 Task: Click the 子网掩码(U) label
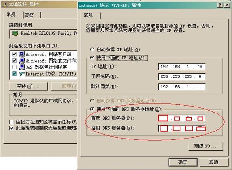pos(104,76)
